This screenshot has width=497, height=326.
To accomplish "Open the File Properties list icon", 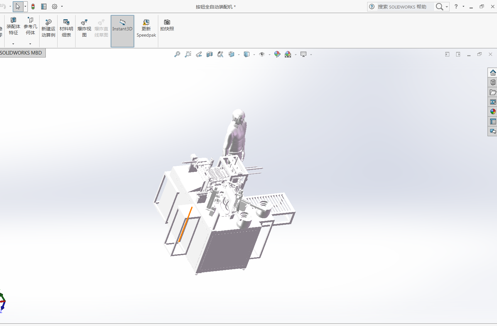I will pos(44,7).
